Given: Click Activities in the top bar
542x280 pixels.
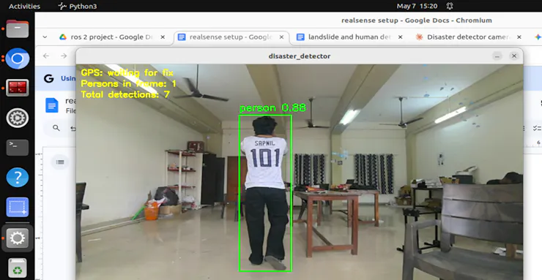Looking at the screenshot, I should click(25, 6).
